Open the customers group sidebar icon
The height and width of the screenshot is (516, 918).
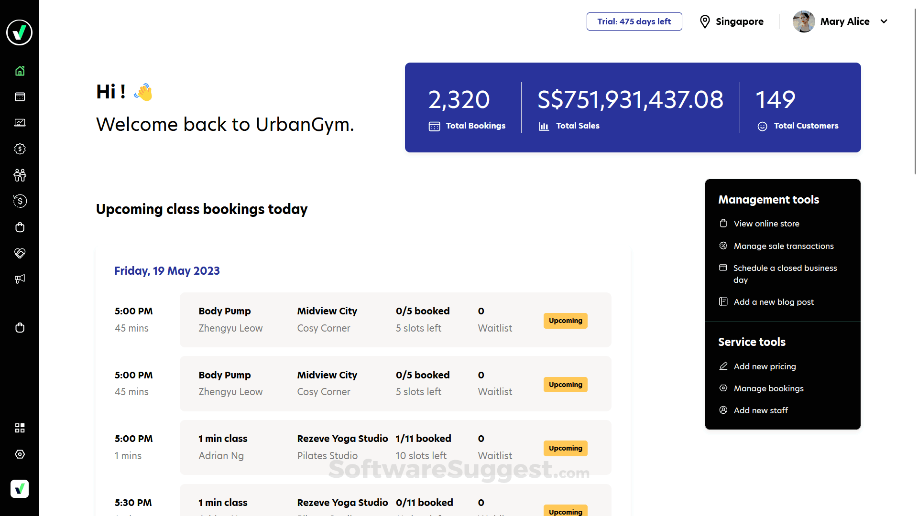click(20, 175)
